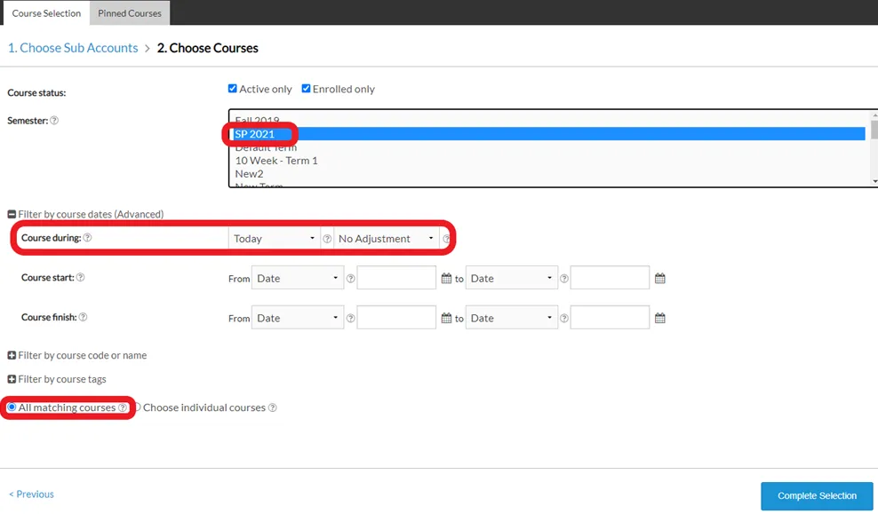Open help icon after Course finish From dropdown
Viewport: 878px width, 514px height.
coord(350,318)
